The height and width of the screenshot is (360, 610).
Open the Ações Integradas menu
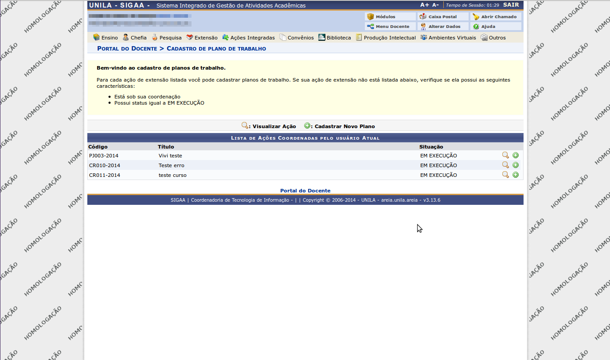coord(253,38)
